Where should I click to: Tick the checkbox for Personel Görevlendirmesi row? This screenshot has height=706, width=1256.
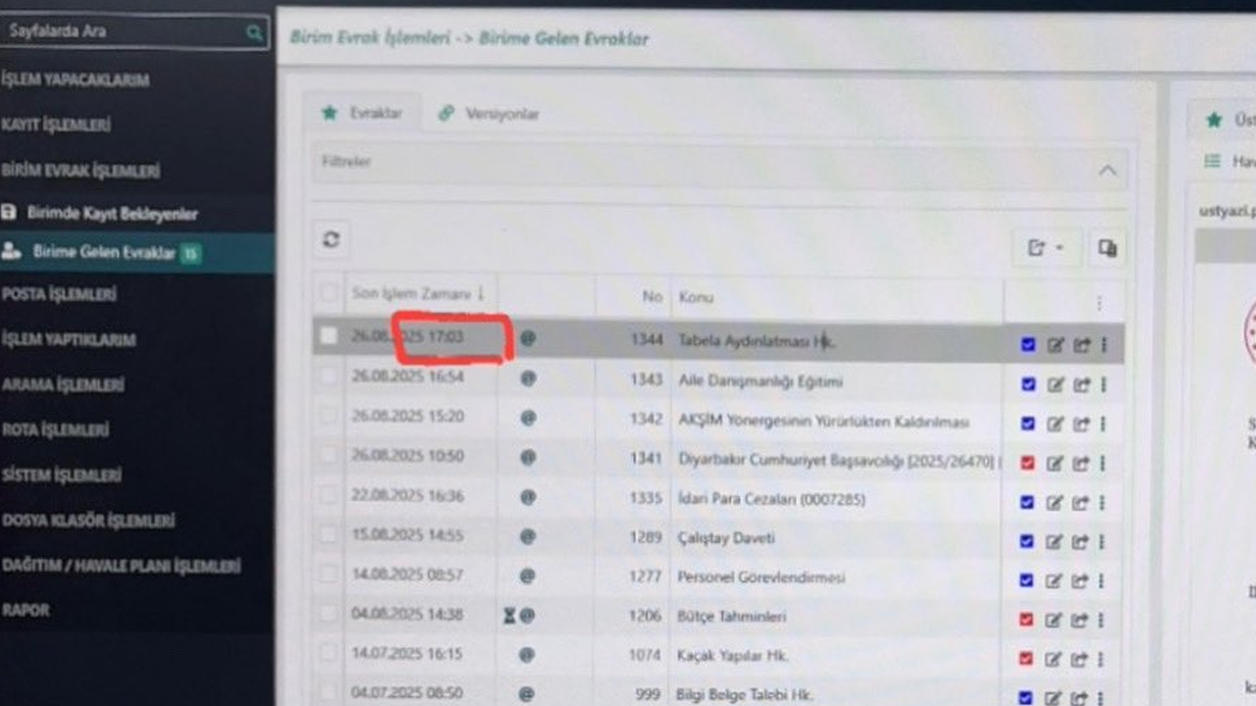(329, 574)
